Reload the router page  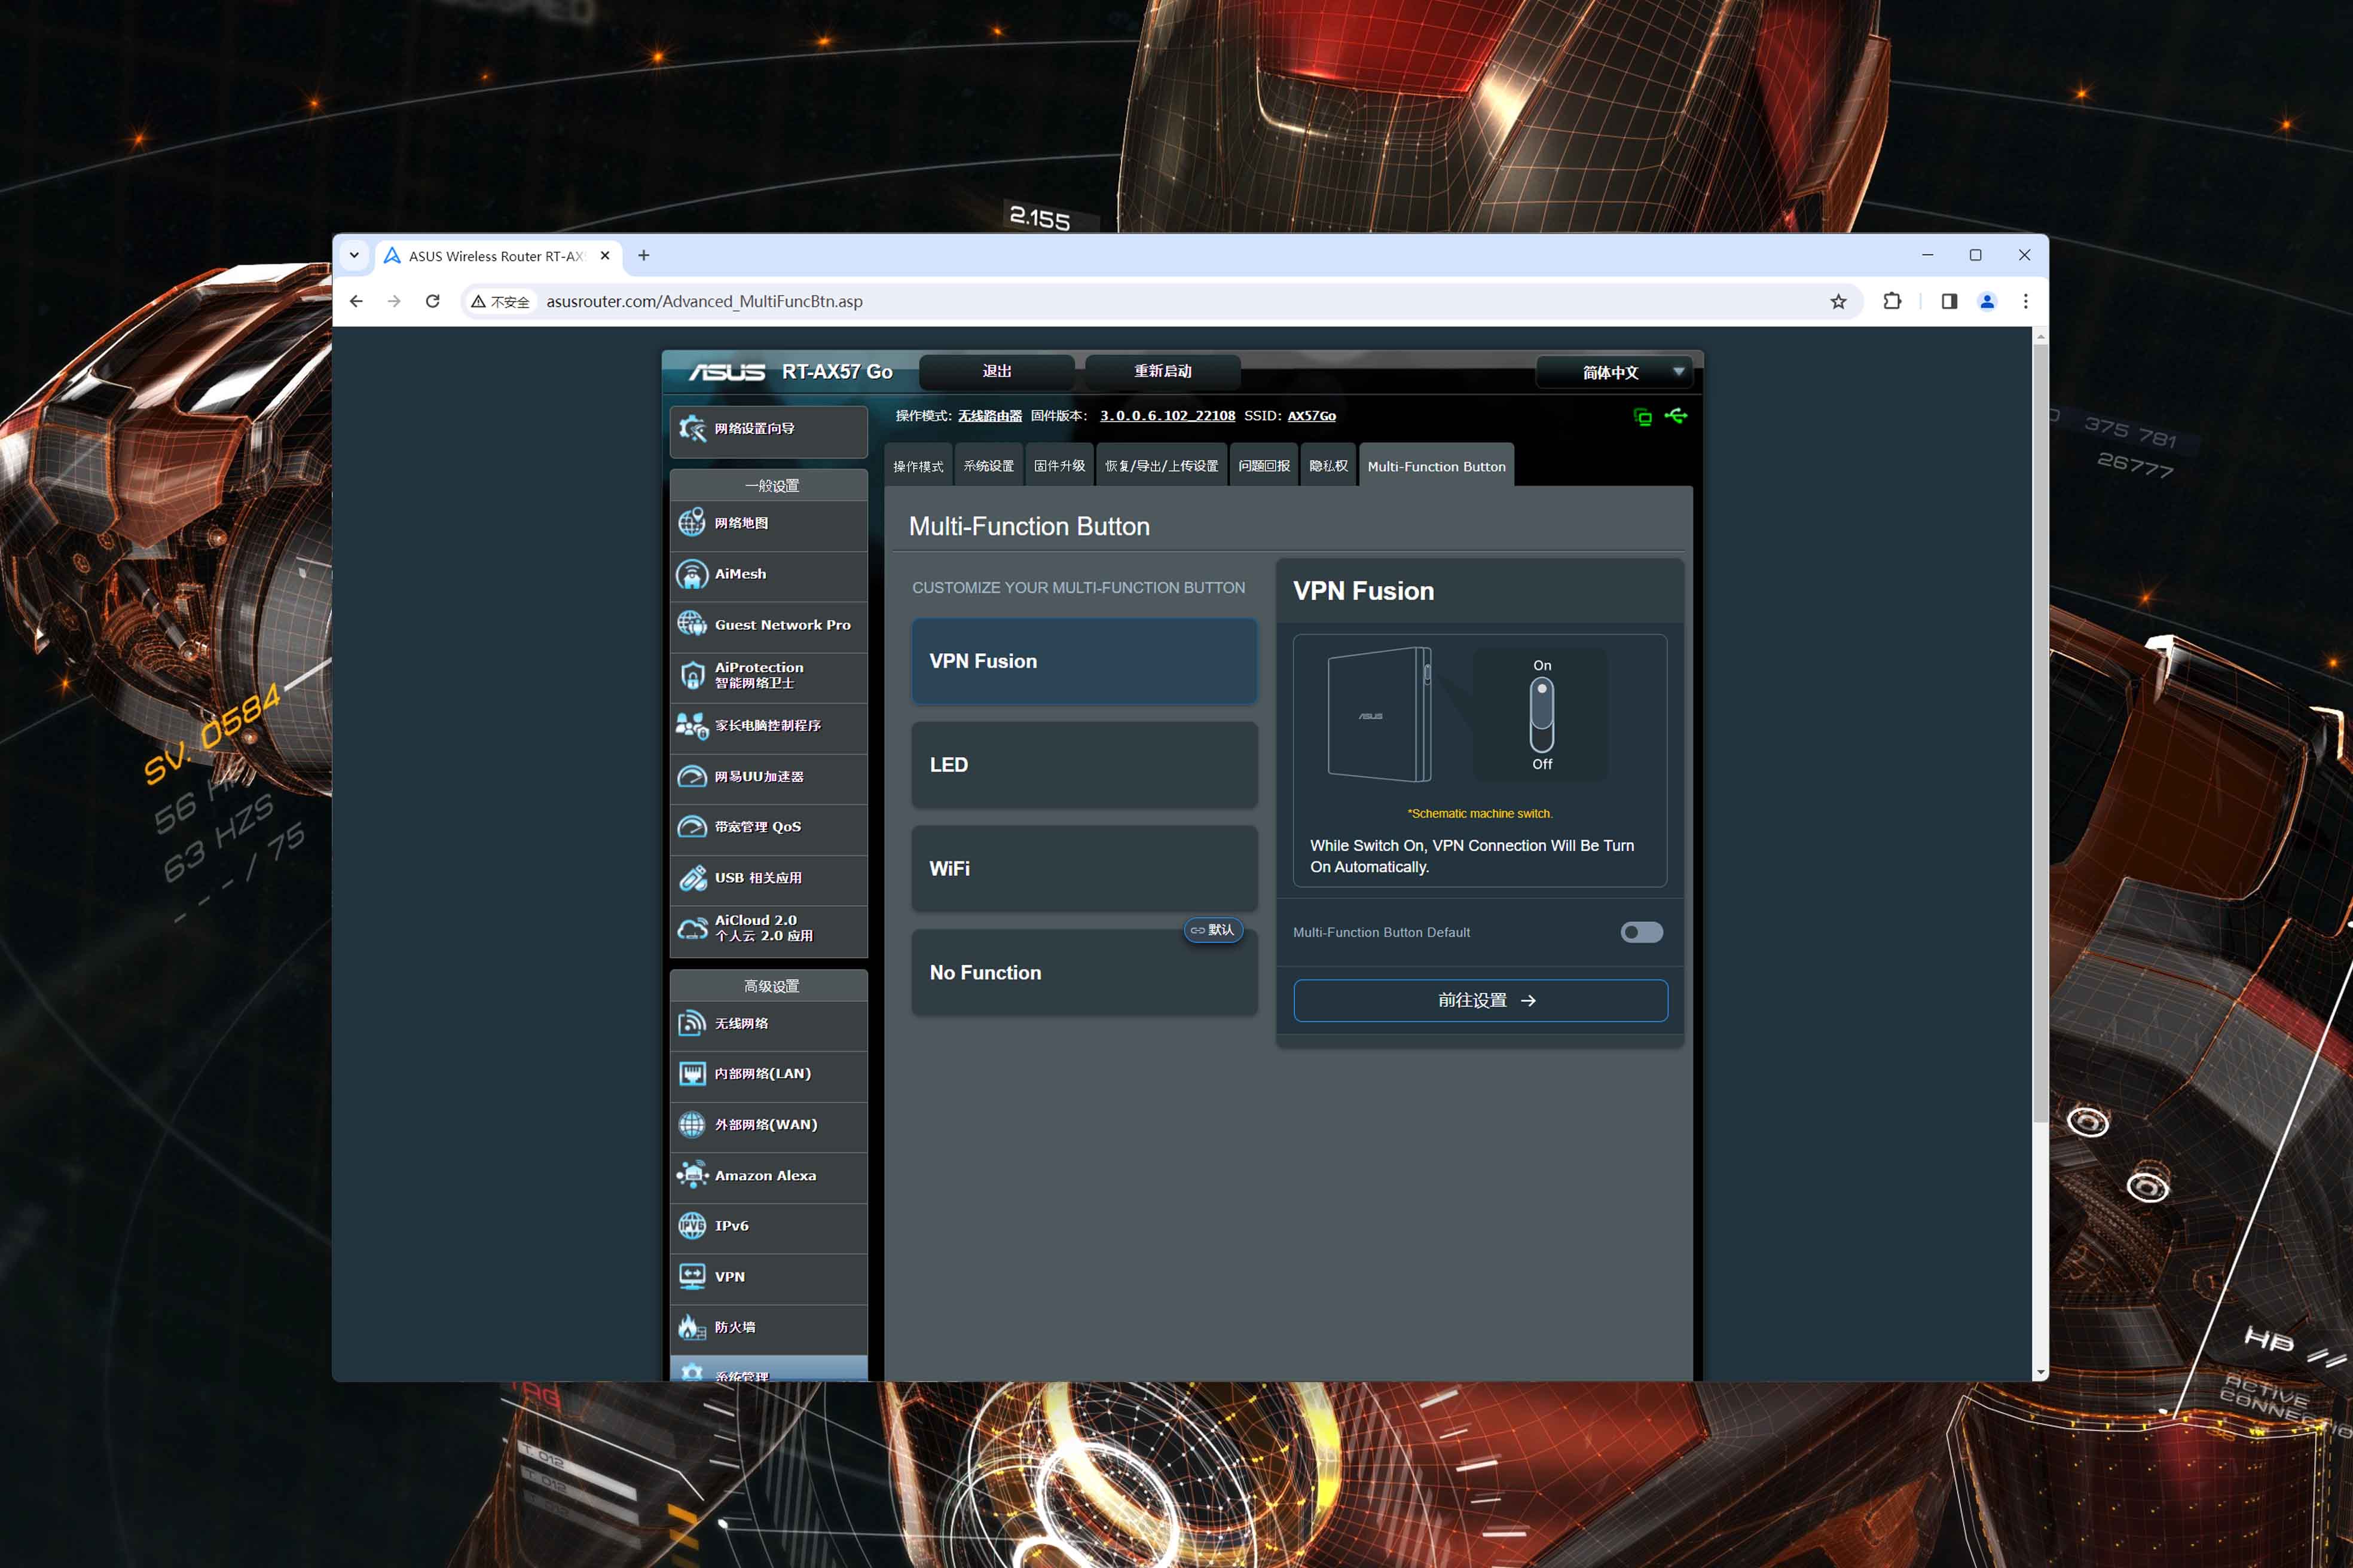(432, 301)
